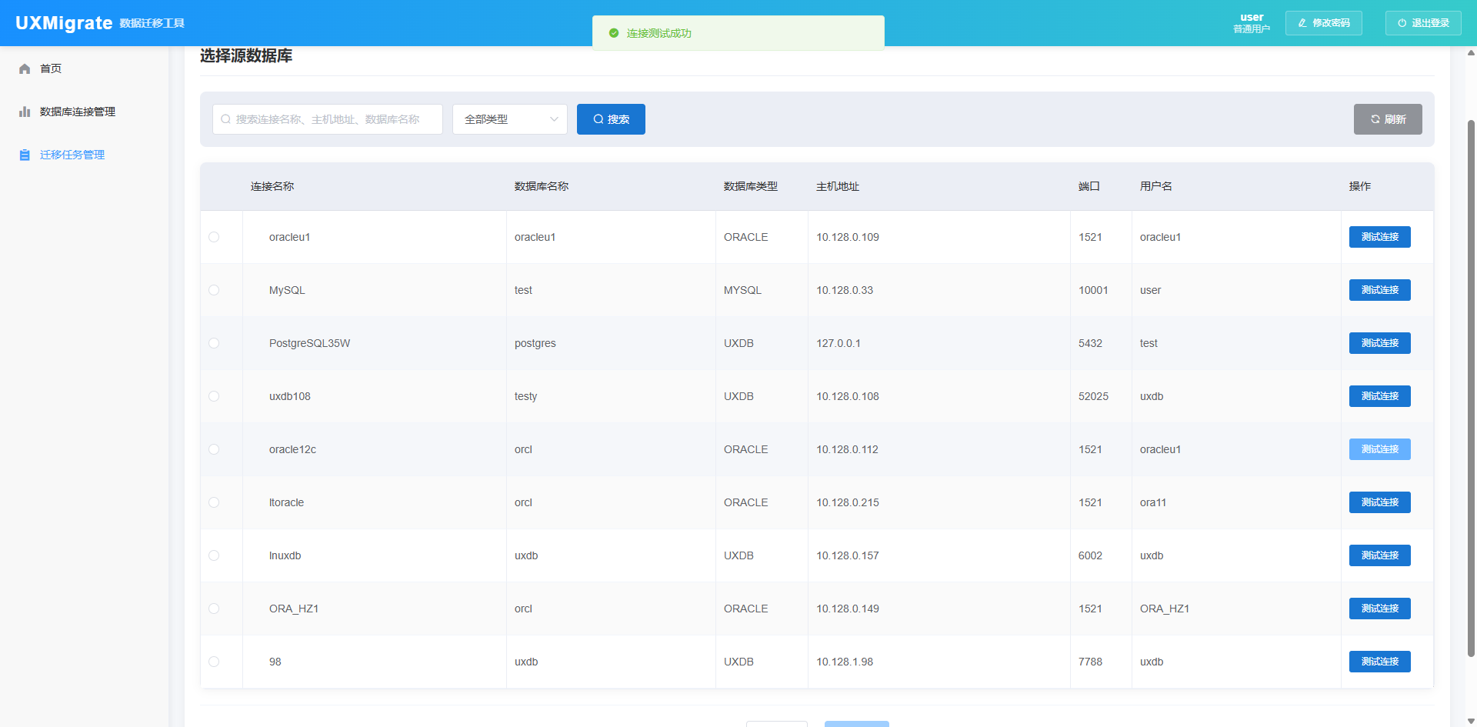Click the clipboard icon for migration task management
1477x727 pixels.
(25, 155)
